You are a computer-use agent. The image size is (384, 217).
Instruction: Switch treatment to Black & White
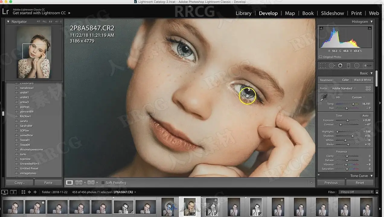362,80
